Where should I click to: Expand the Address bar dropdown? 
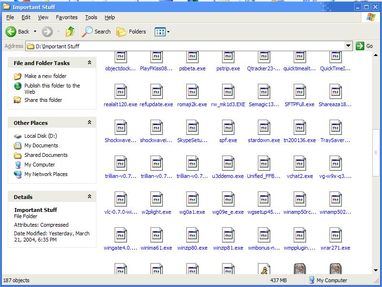pos(349,46)
